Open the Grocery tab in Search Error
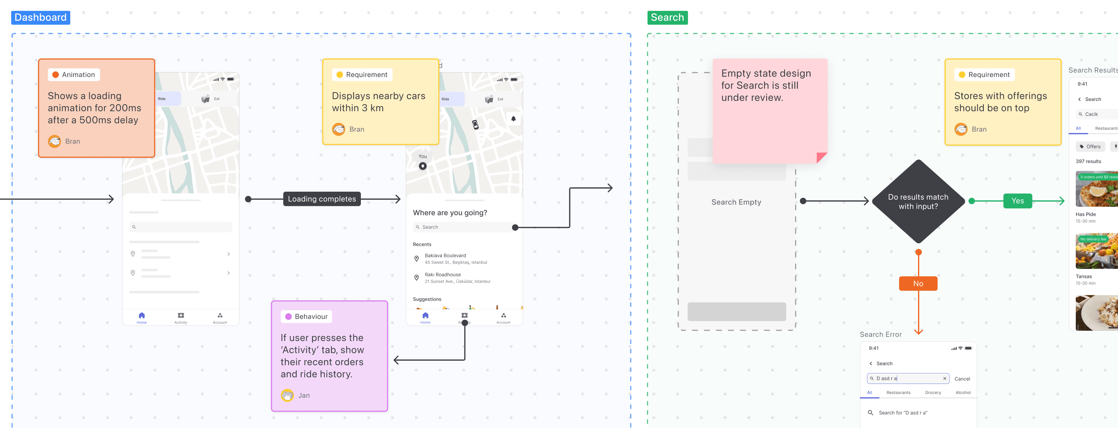The width and height of the screenshot is (1118, 428). coord(933,393)
